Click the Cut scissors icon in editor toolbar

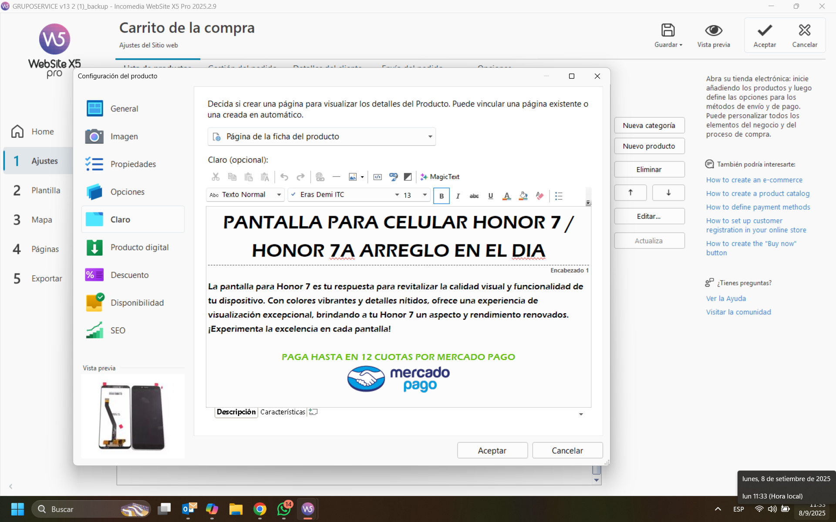(216, 177)
